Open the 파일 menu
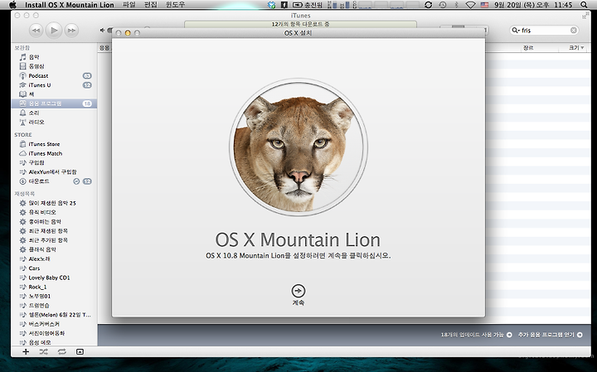This screenshot has height=372, width=597. click(x=129, y=5)
